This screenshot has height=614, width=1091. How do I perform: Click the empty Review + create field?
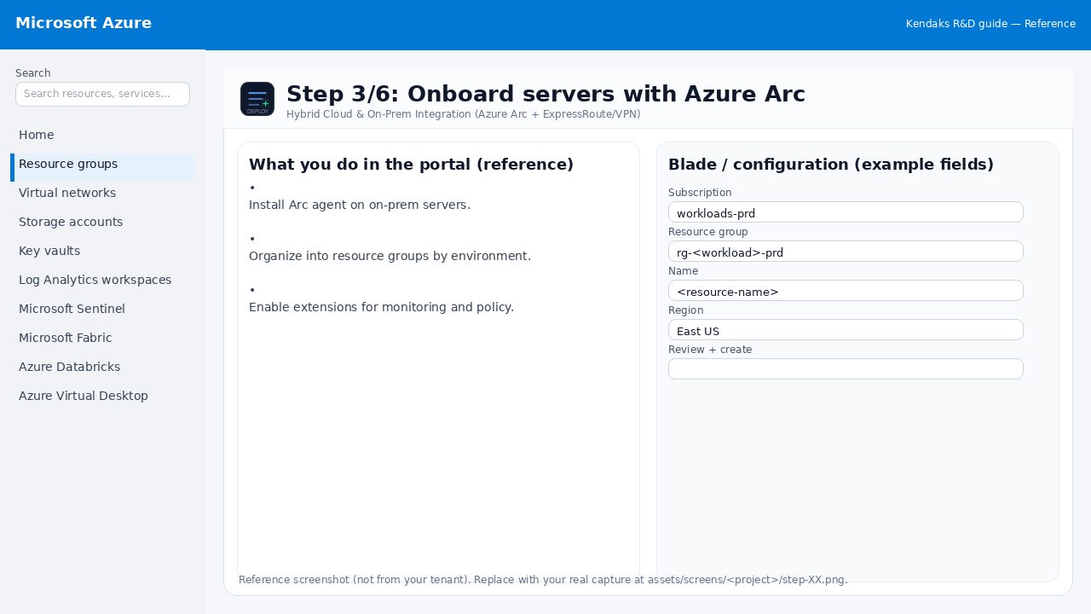pos(846,368)
